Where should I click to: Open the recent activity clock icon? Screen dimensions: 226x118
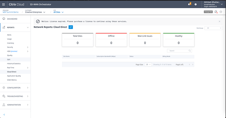pyautogui.click(x=221, y=12)
